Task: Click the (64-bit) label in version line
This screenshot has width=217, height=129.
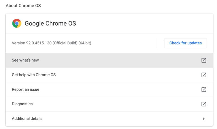Action: pos(85,43)
